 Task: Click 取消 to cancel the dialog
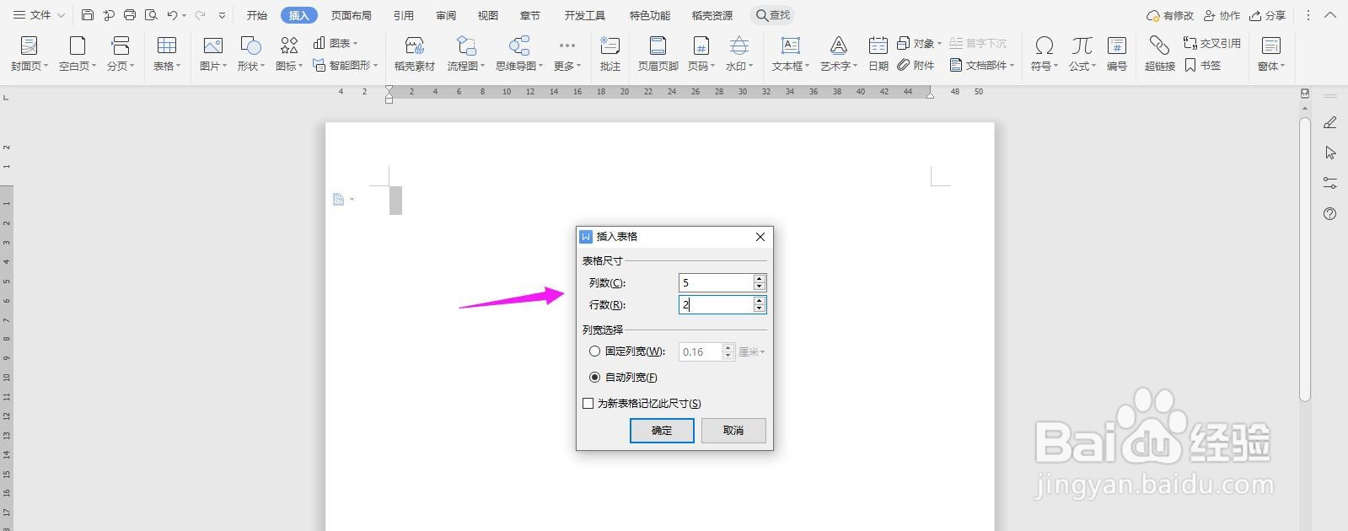(733, 431)
